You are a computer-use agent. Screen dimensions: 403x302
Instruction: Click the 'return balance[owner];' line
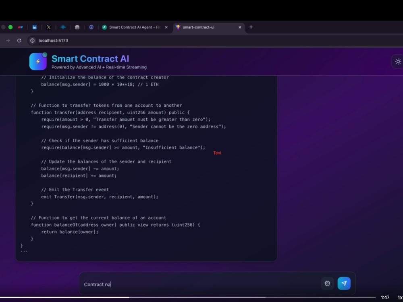point(70,232)
